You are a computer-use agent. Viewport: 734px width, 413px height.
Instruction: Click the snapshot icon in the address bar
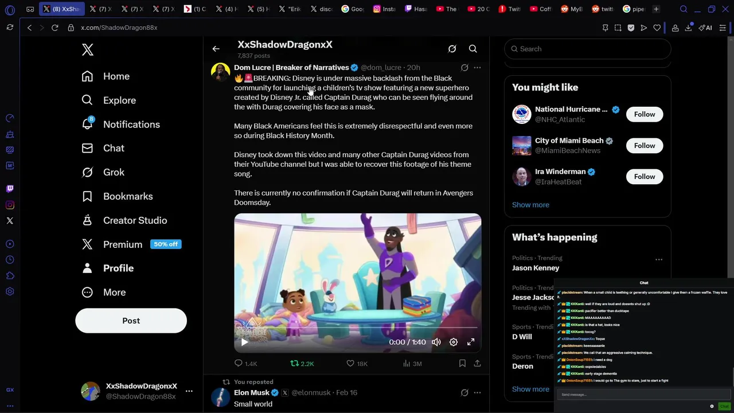pos(618,28)
